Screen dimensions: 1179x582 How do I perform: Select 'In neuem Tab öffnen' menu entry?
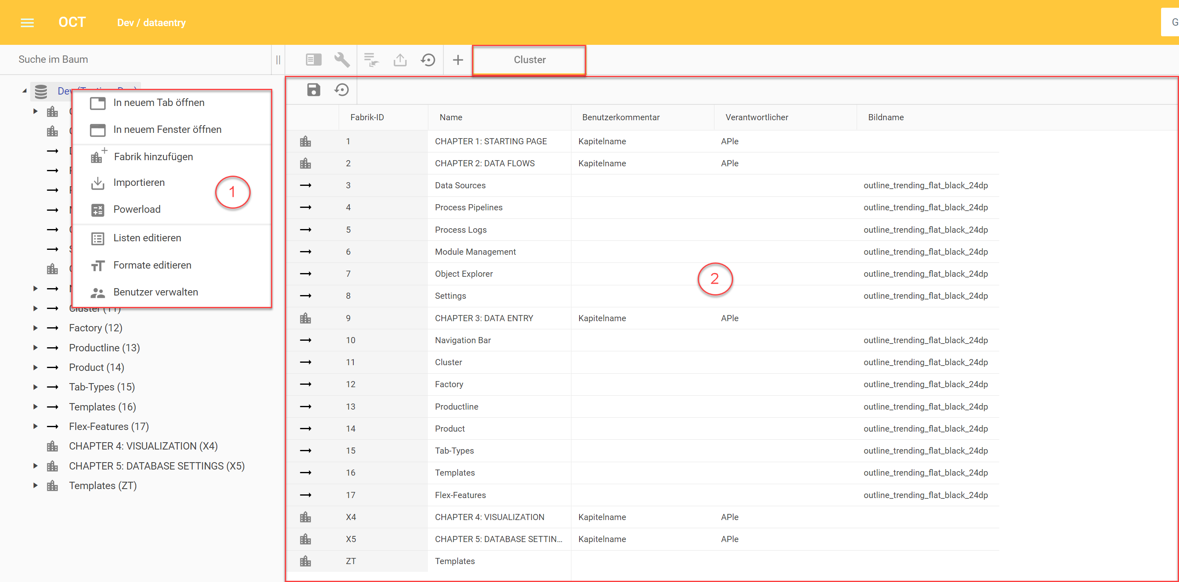click(159, 102)
